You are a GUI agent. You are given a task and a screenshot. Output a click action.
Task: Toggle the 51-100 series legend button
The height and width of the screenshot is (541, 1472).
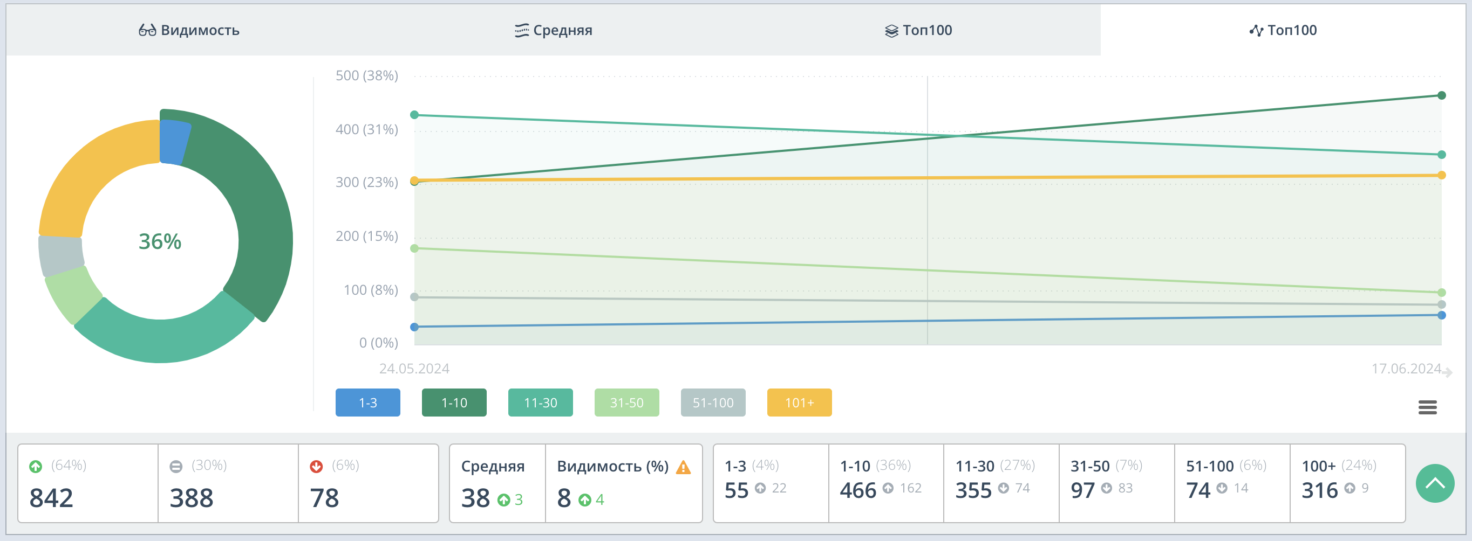click(x=713, y=403)
